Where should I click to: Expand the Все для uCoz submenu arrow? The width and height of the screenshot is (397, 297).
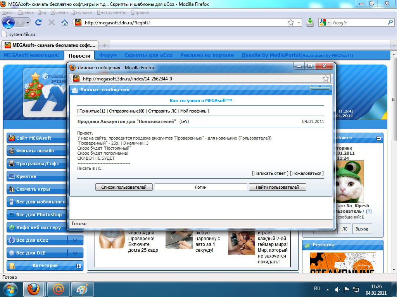pos(75,240)
